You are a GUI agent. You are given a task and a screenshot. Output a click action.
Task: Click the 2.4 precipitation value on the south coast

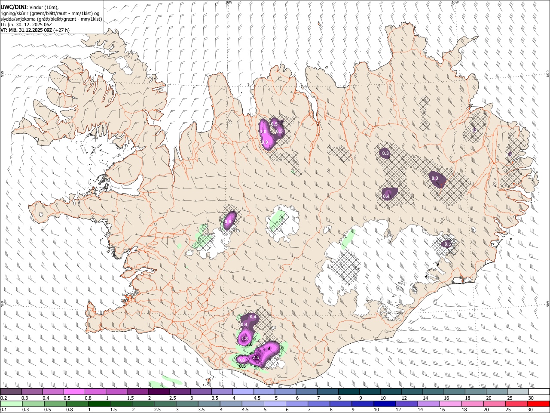(256, 358)
